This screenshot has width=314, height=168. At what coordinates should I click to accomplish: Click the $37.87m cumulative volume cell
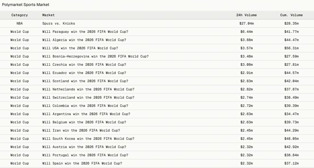291,89
